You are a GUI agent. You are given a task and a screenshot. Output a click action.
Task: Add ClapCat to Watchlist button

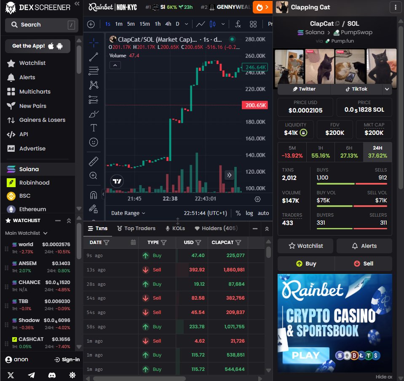coord(305,246)
